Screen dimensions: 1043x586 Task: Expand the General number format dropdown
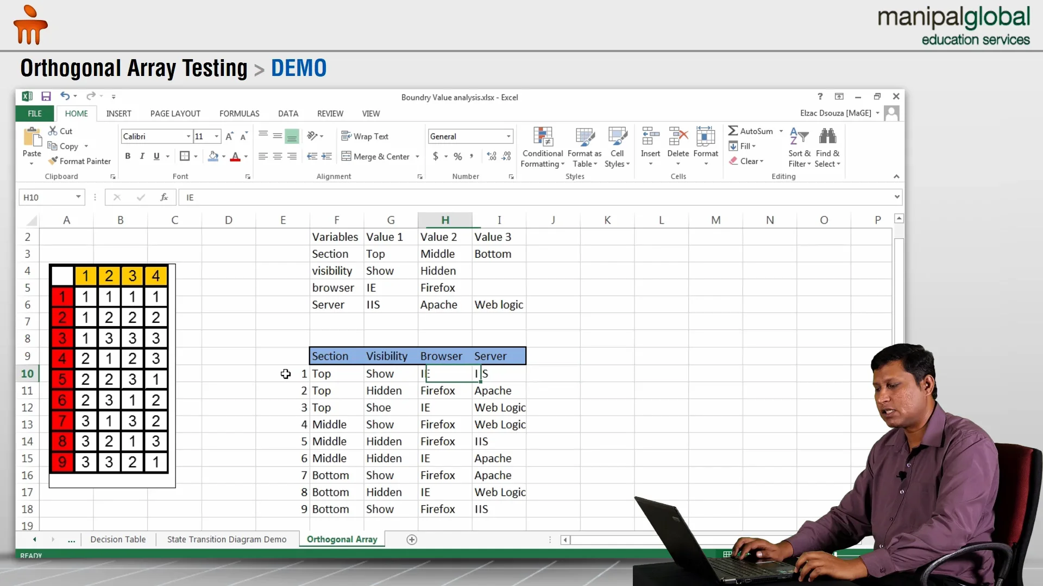click(x=508, y=136)
